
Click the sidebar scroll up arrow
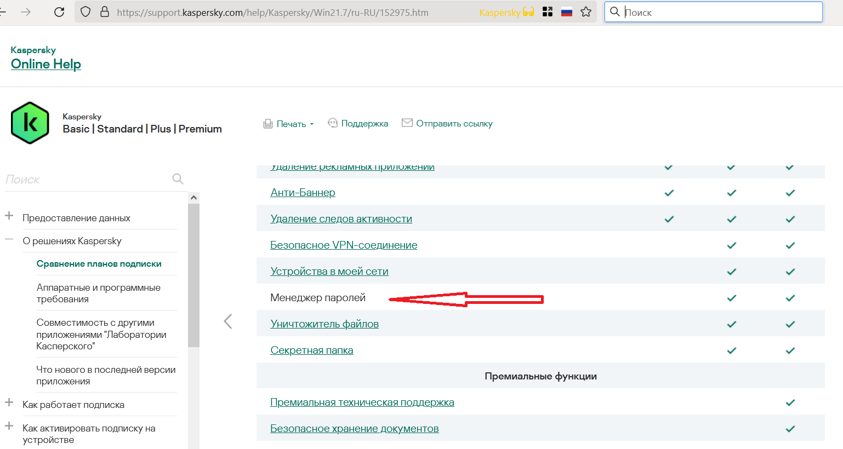(x=193, y=198)
